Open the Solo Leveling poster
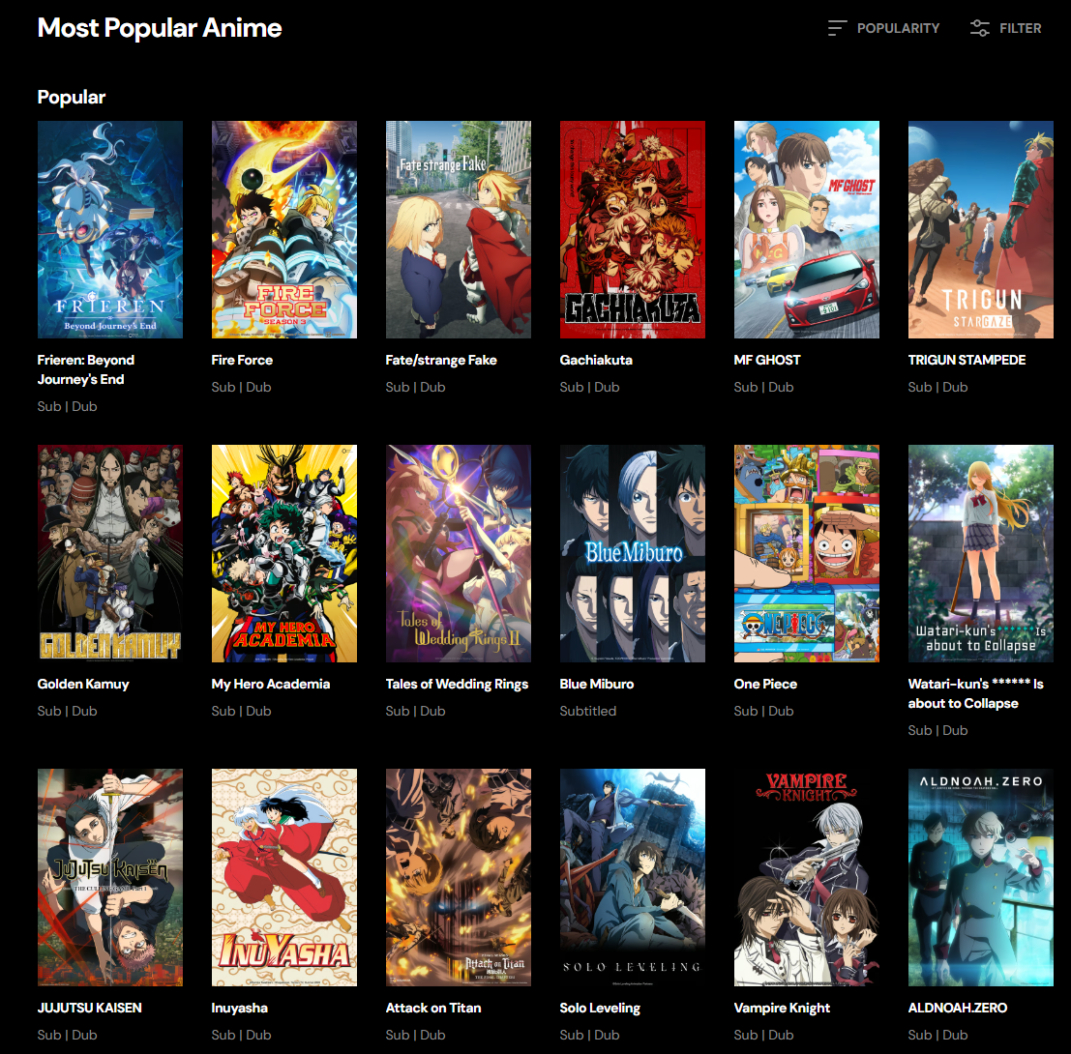 tap(633, 877)
